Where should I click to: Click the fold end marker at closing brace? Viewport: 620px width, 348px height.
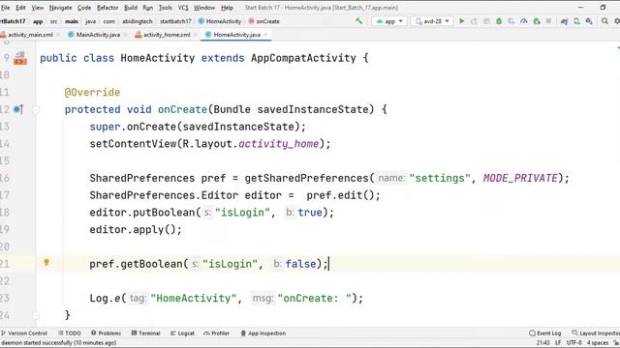tap(36, 315)
